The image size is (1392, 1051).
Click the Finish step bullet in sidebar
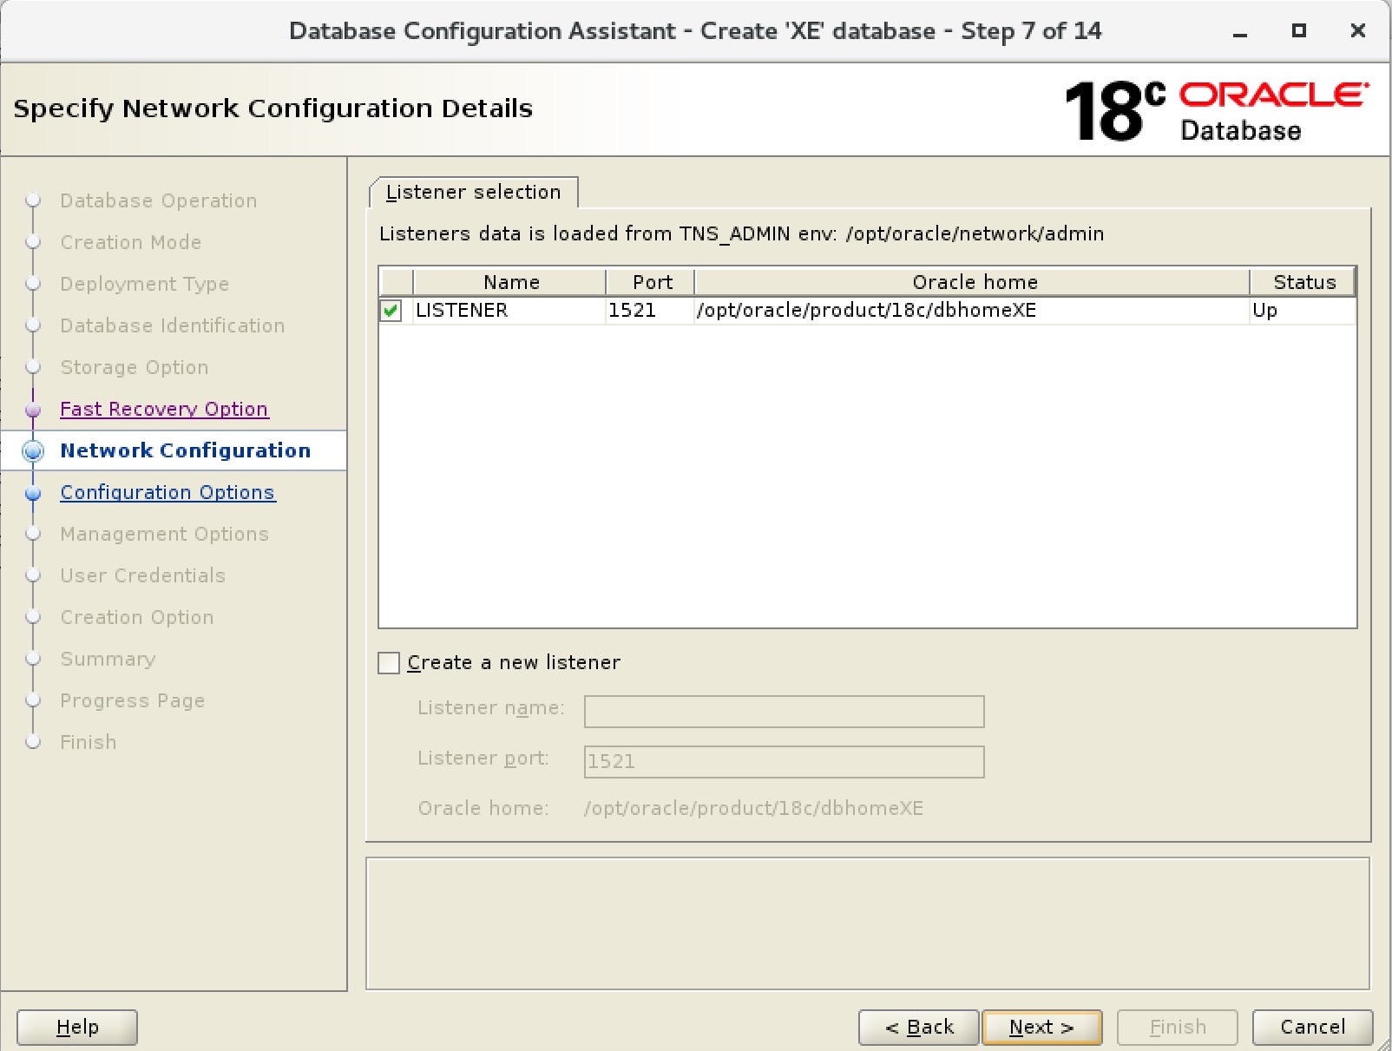pyautogui.click(x=33, y=742)
